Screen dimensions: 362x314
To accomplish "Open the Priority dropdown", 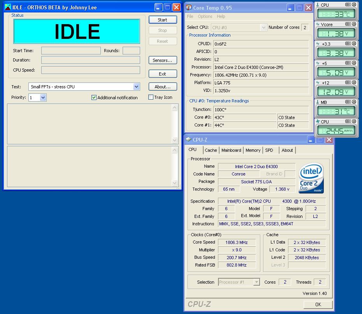I will (43, 98).
